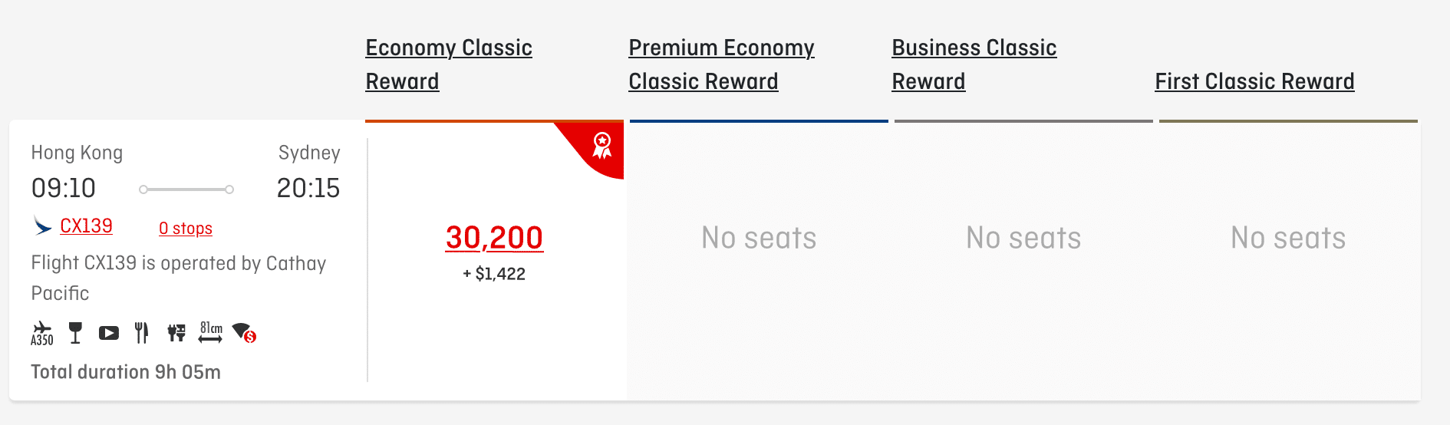Click the First class No seats cell
This screenshot has width=1450, height=425.
tap(1288, 239)
